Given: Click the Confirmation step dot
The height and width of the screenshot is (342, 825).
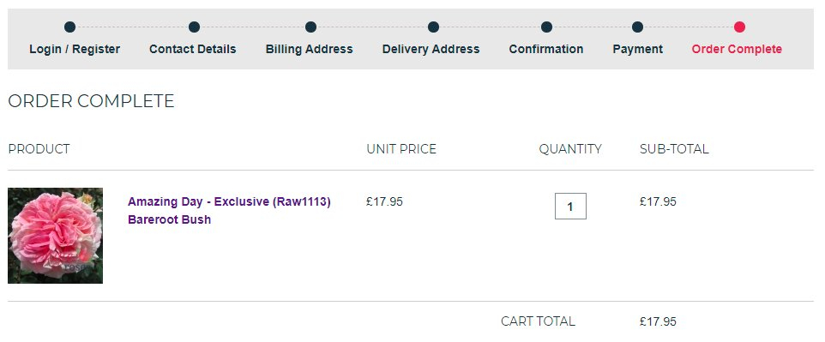Looking at the screenshot, I should click(546, 27).
